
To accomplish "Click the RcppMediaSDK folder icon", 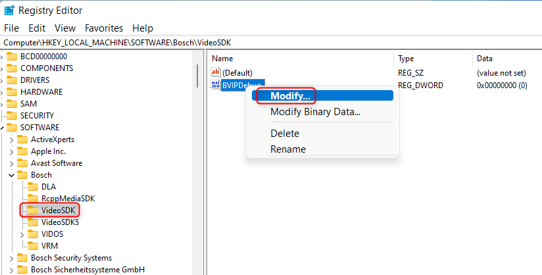I will pyautogui.click(x=32, y=199).
